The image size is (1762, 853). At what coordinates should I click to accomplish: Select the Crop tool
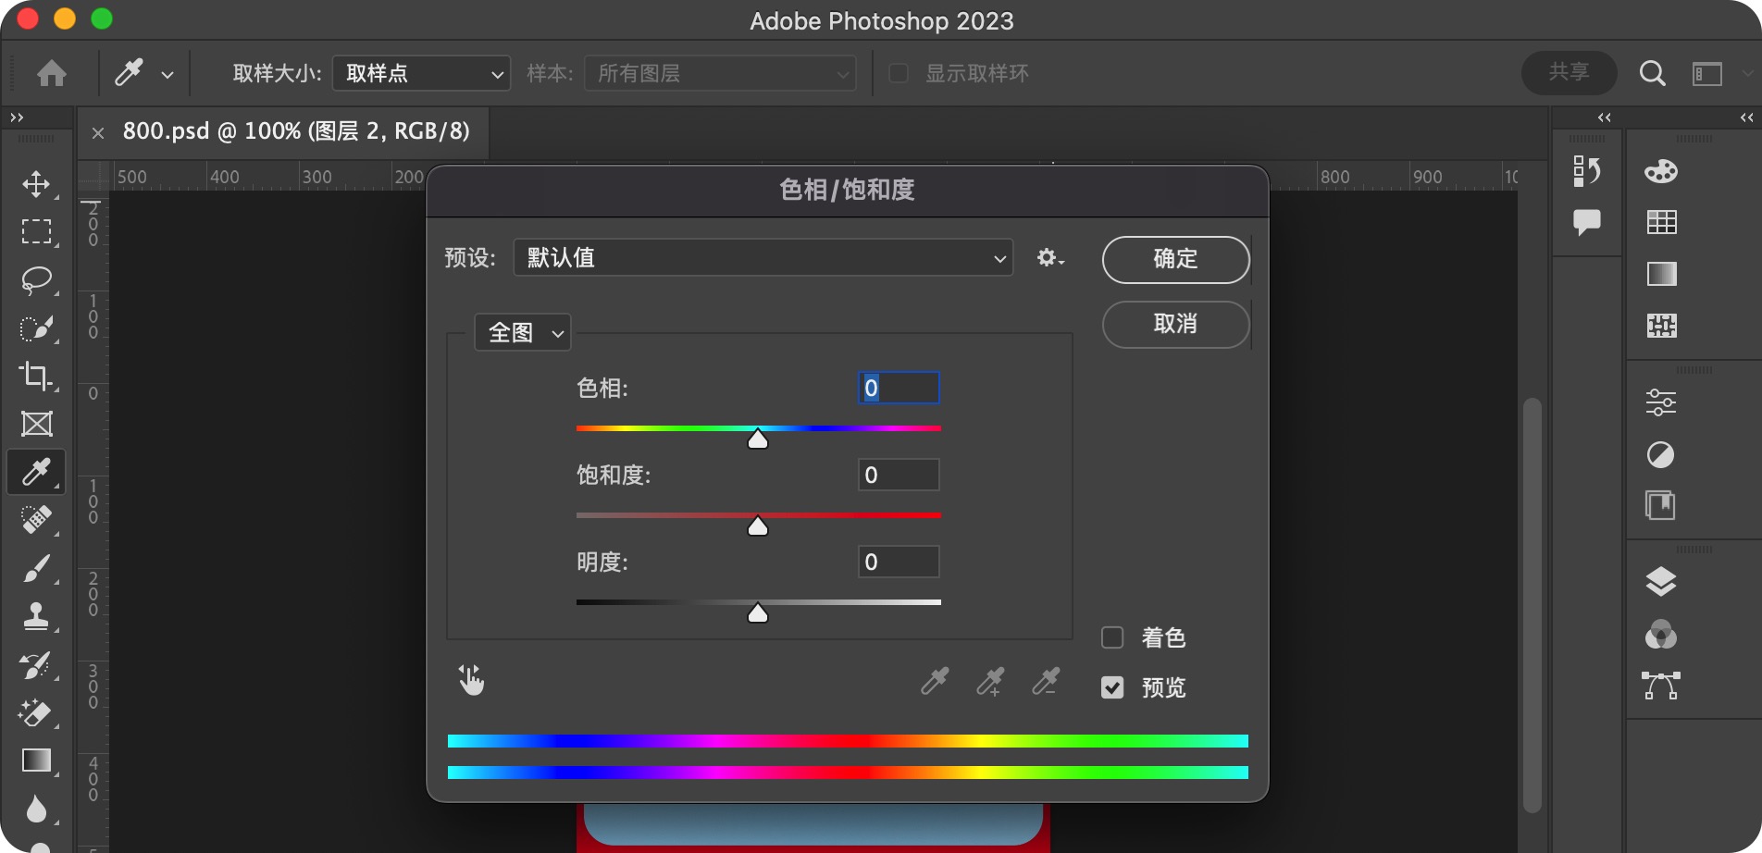coord(36,376)
